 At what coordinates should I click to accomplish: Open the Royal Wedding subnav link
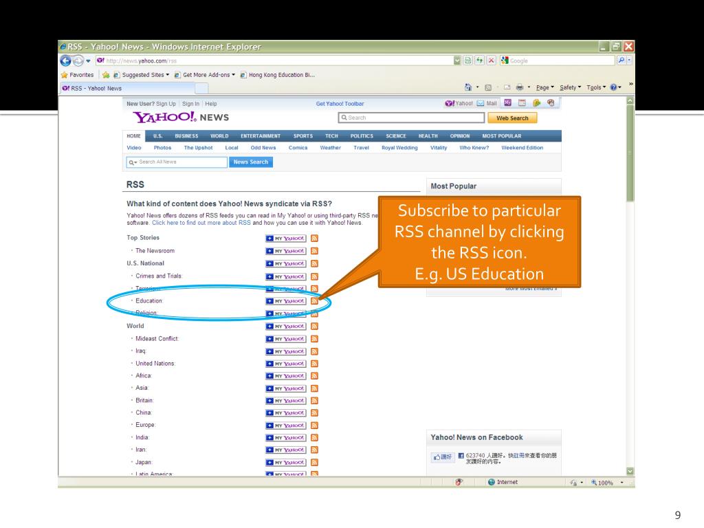click(399, 148)
